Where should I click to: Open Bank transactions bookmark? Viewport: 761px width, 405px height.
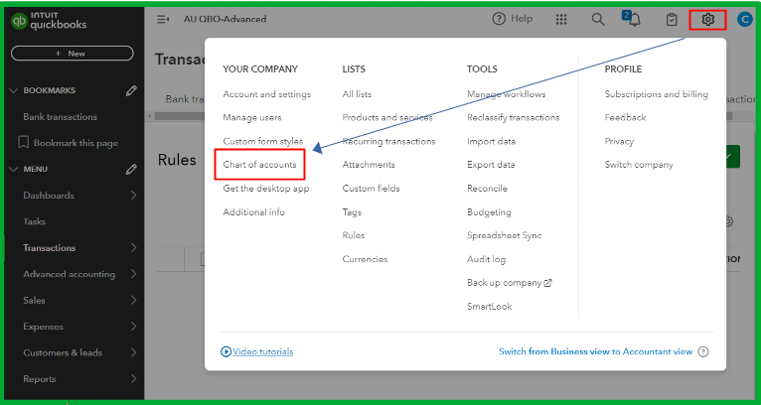click(61, 117)
